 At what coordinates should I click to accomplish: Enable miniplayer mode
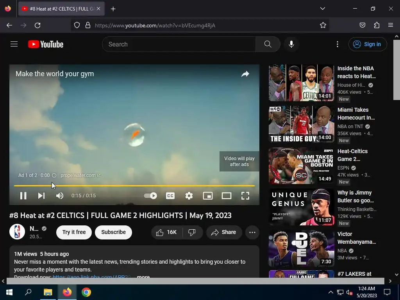point(208,196)
